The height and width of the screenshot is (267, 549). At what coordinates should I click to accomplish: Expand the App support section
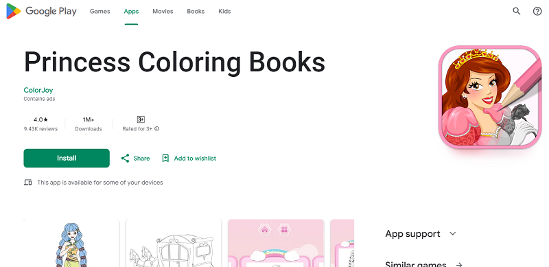point(421,234)
